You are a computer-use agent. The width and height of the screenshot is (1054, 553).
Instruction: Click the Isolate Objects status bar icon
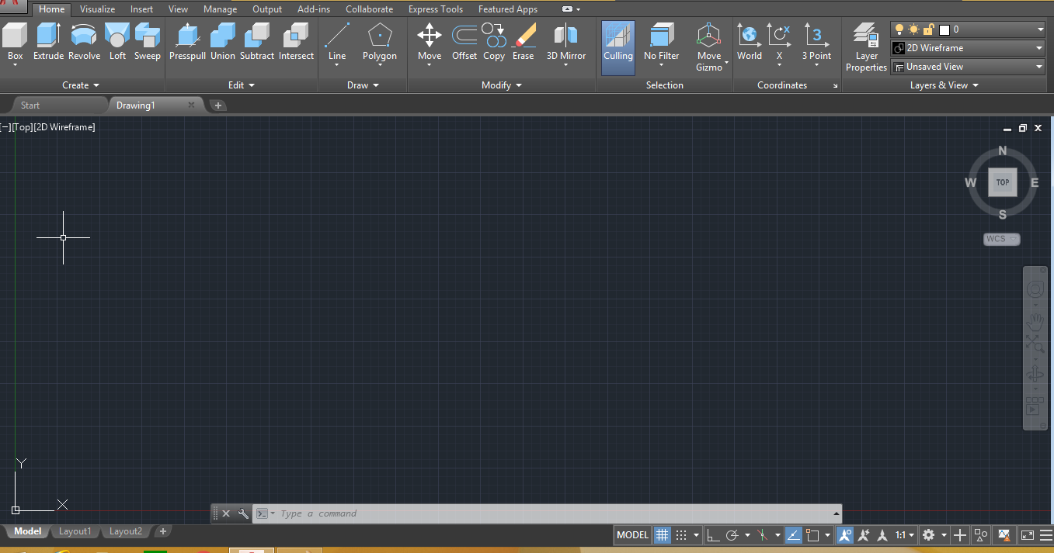coord(981,535)
